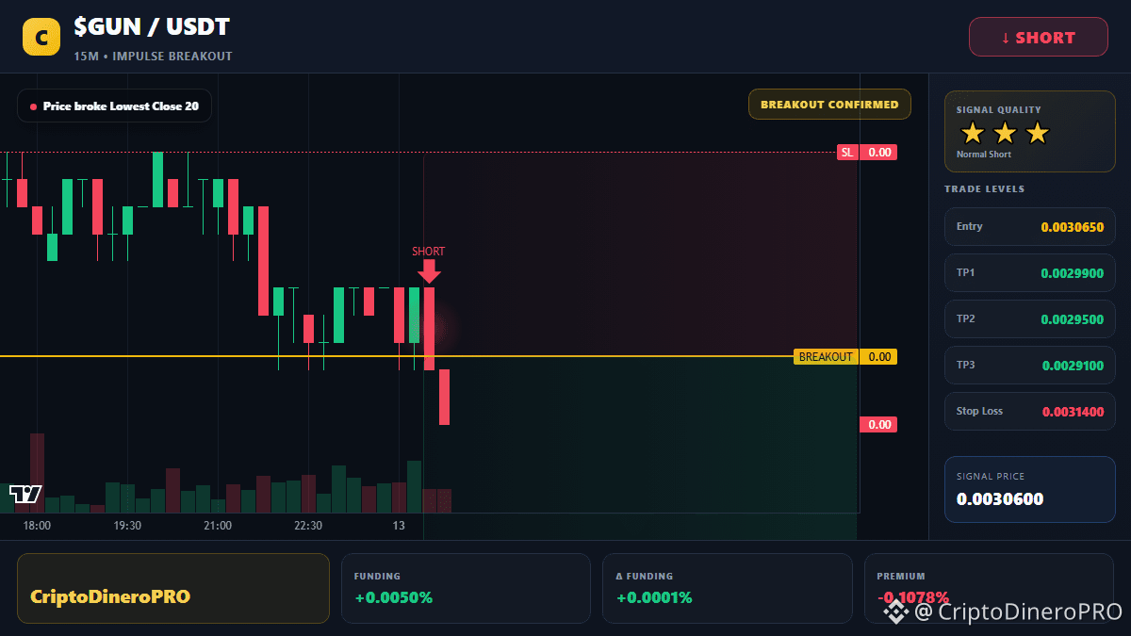Click the TRADE LEVELS heading
The height and width of the screenshot is (636, 1131).
pos(984,189)
